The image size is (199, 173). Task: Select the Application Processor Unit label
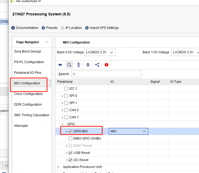coord(82,167)
